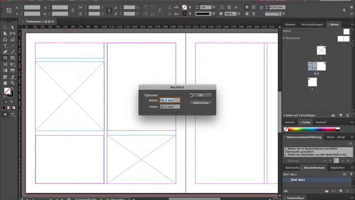The image size is (355, 200).
Task: Open Farbe panel flyout menu
Action: pyautogui.click(x=352, y=122)
